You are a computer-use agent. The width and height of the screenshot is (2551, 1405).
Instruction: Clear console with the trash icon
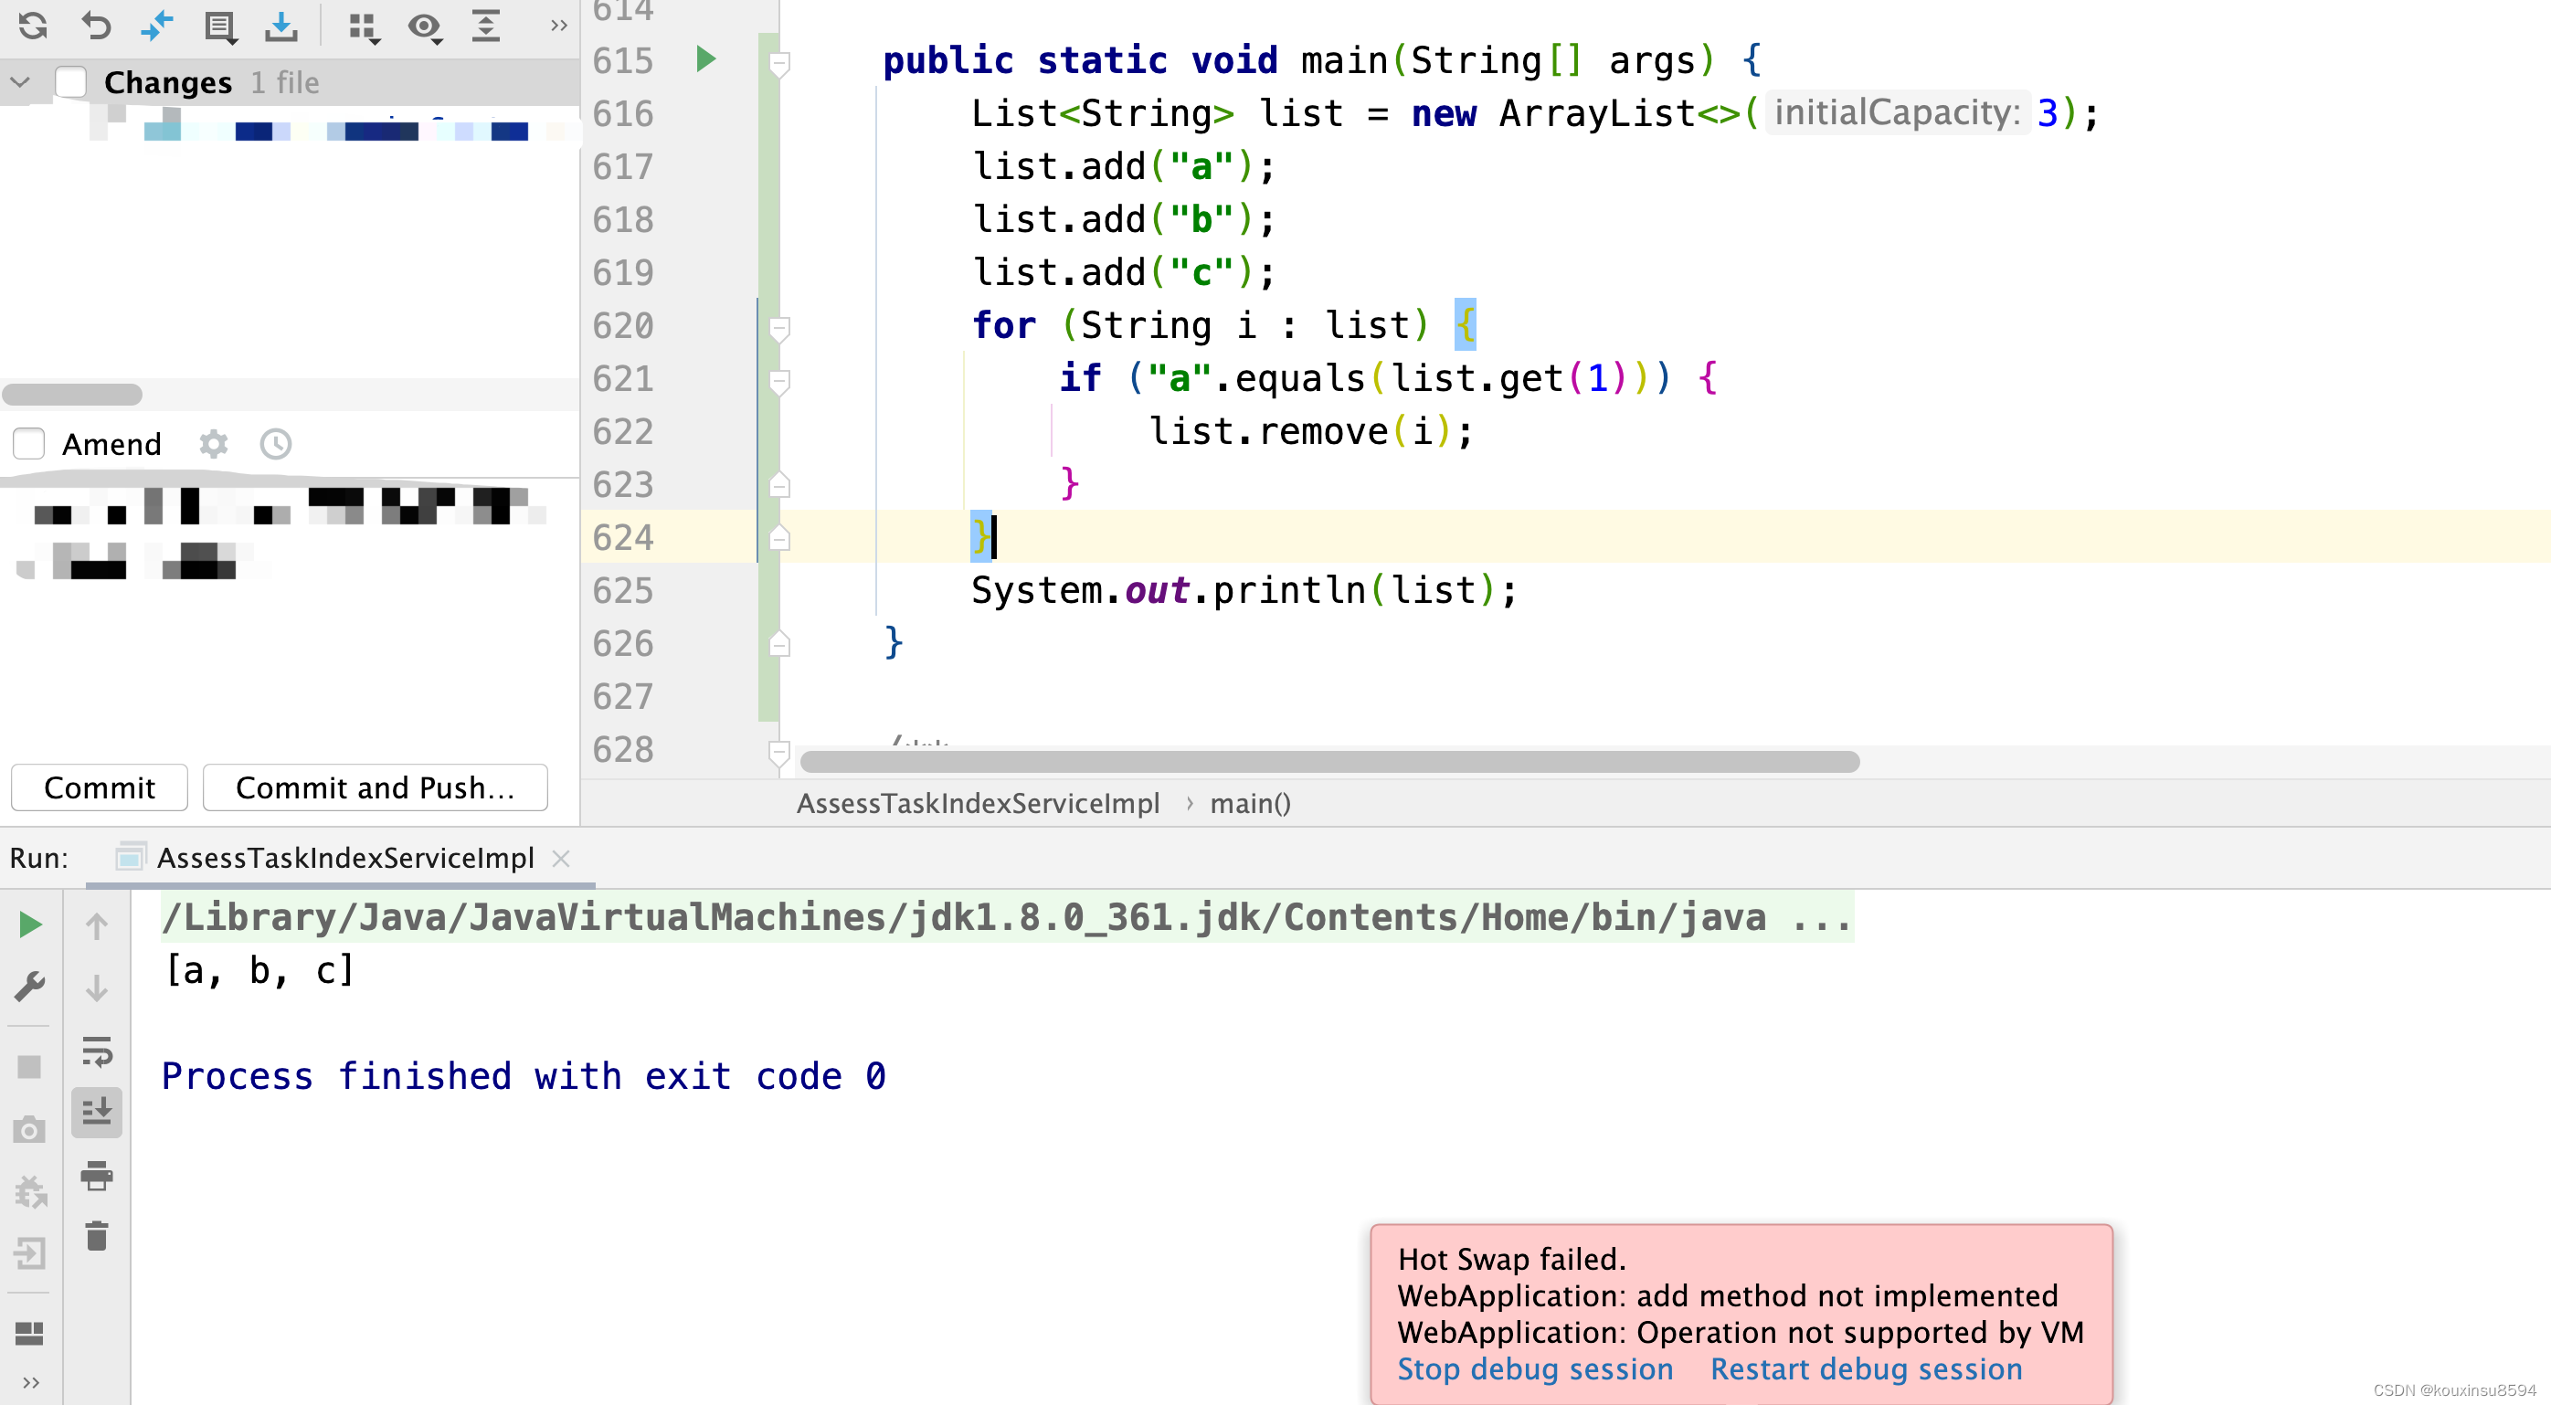[x=96, y=1236]
